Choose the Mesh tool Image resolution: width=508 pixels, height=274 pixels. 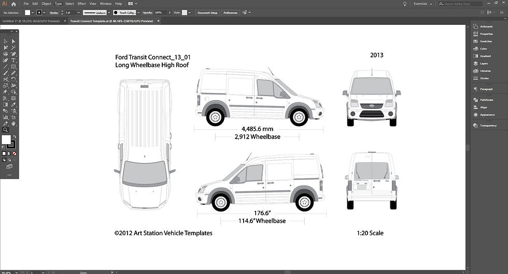pos(13,98)
